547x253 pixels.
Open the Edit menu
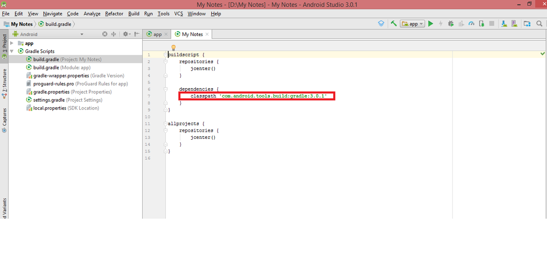click(19, 14)
